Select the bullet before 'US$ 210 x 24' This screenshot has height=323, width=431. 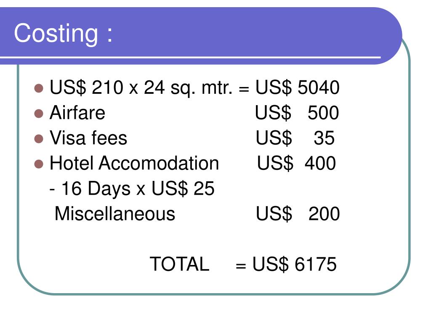click(x=39, y=88)
